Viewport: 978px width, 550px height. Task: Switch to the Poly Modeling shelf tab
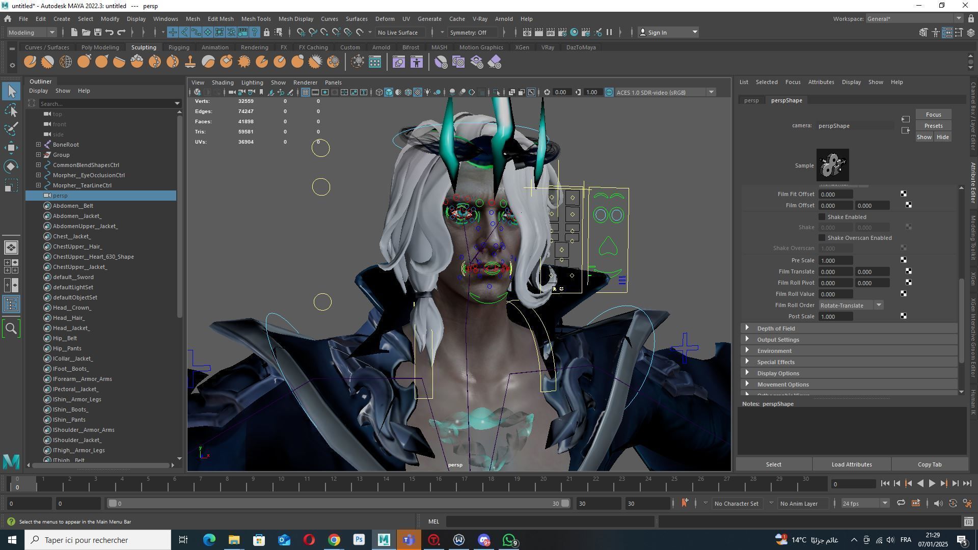click(100, 47)
